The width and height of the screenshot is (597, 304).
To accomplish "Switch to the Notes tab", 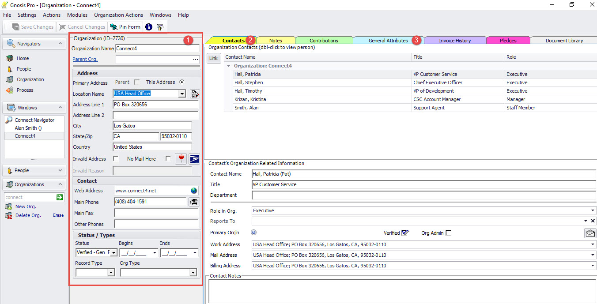I will click(276, 40).
